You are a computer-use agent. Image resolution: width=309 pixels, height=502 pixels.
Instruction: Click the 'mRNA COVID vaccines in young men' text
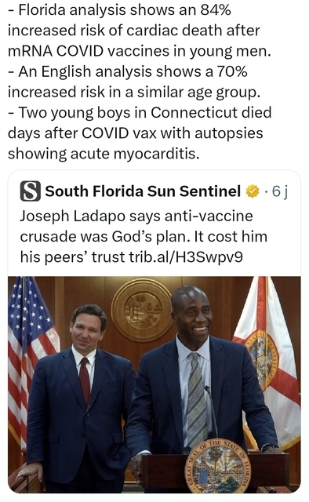(140, 51)
